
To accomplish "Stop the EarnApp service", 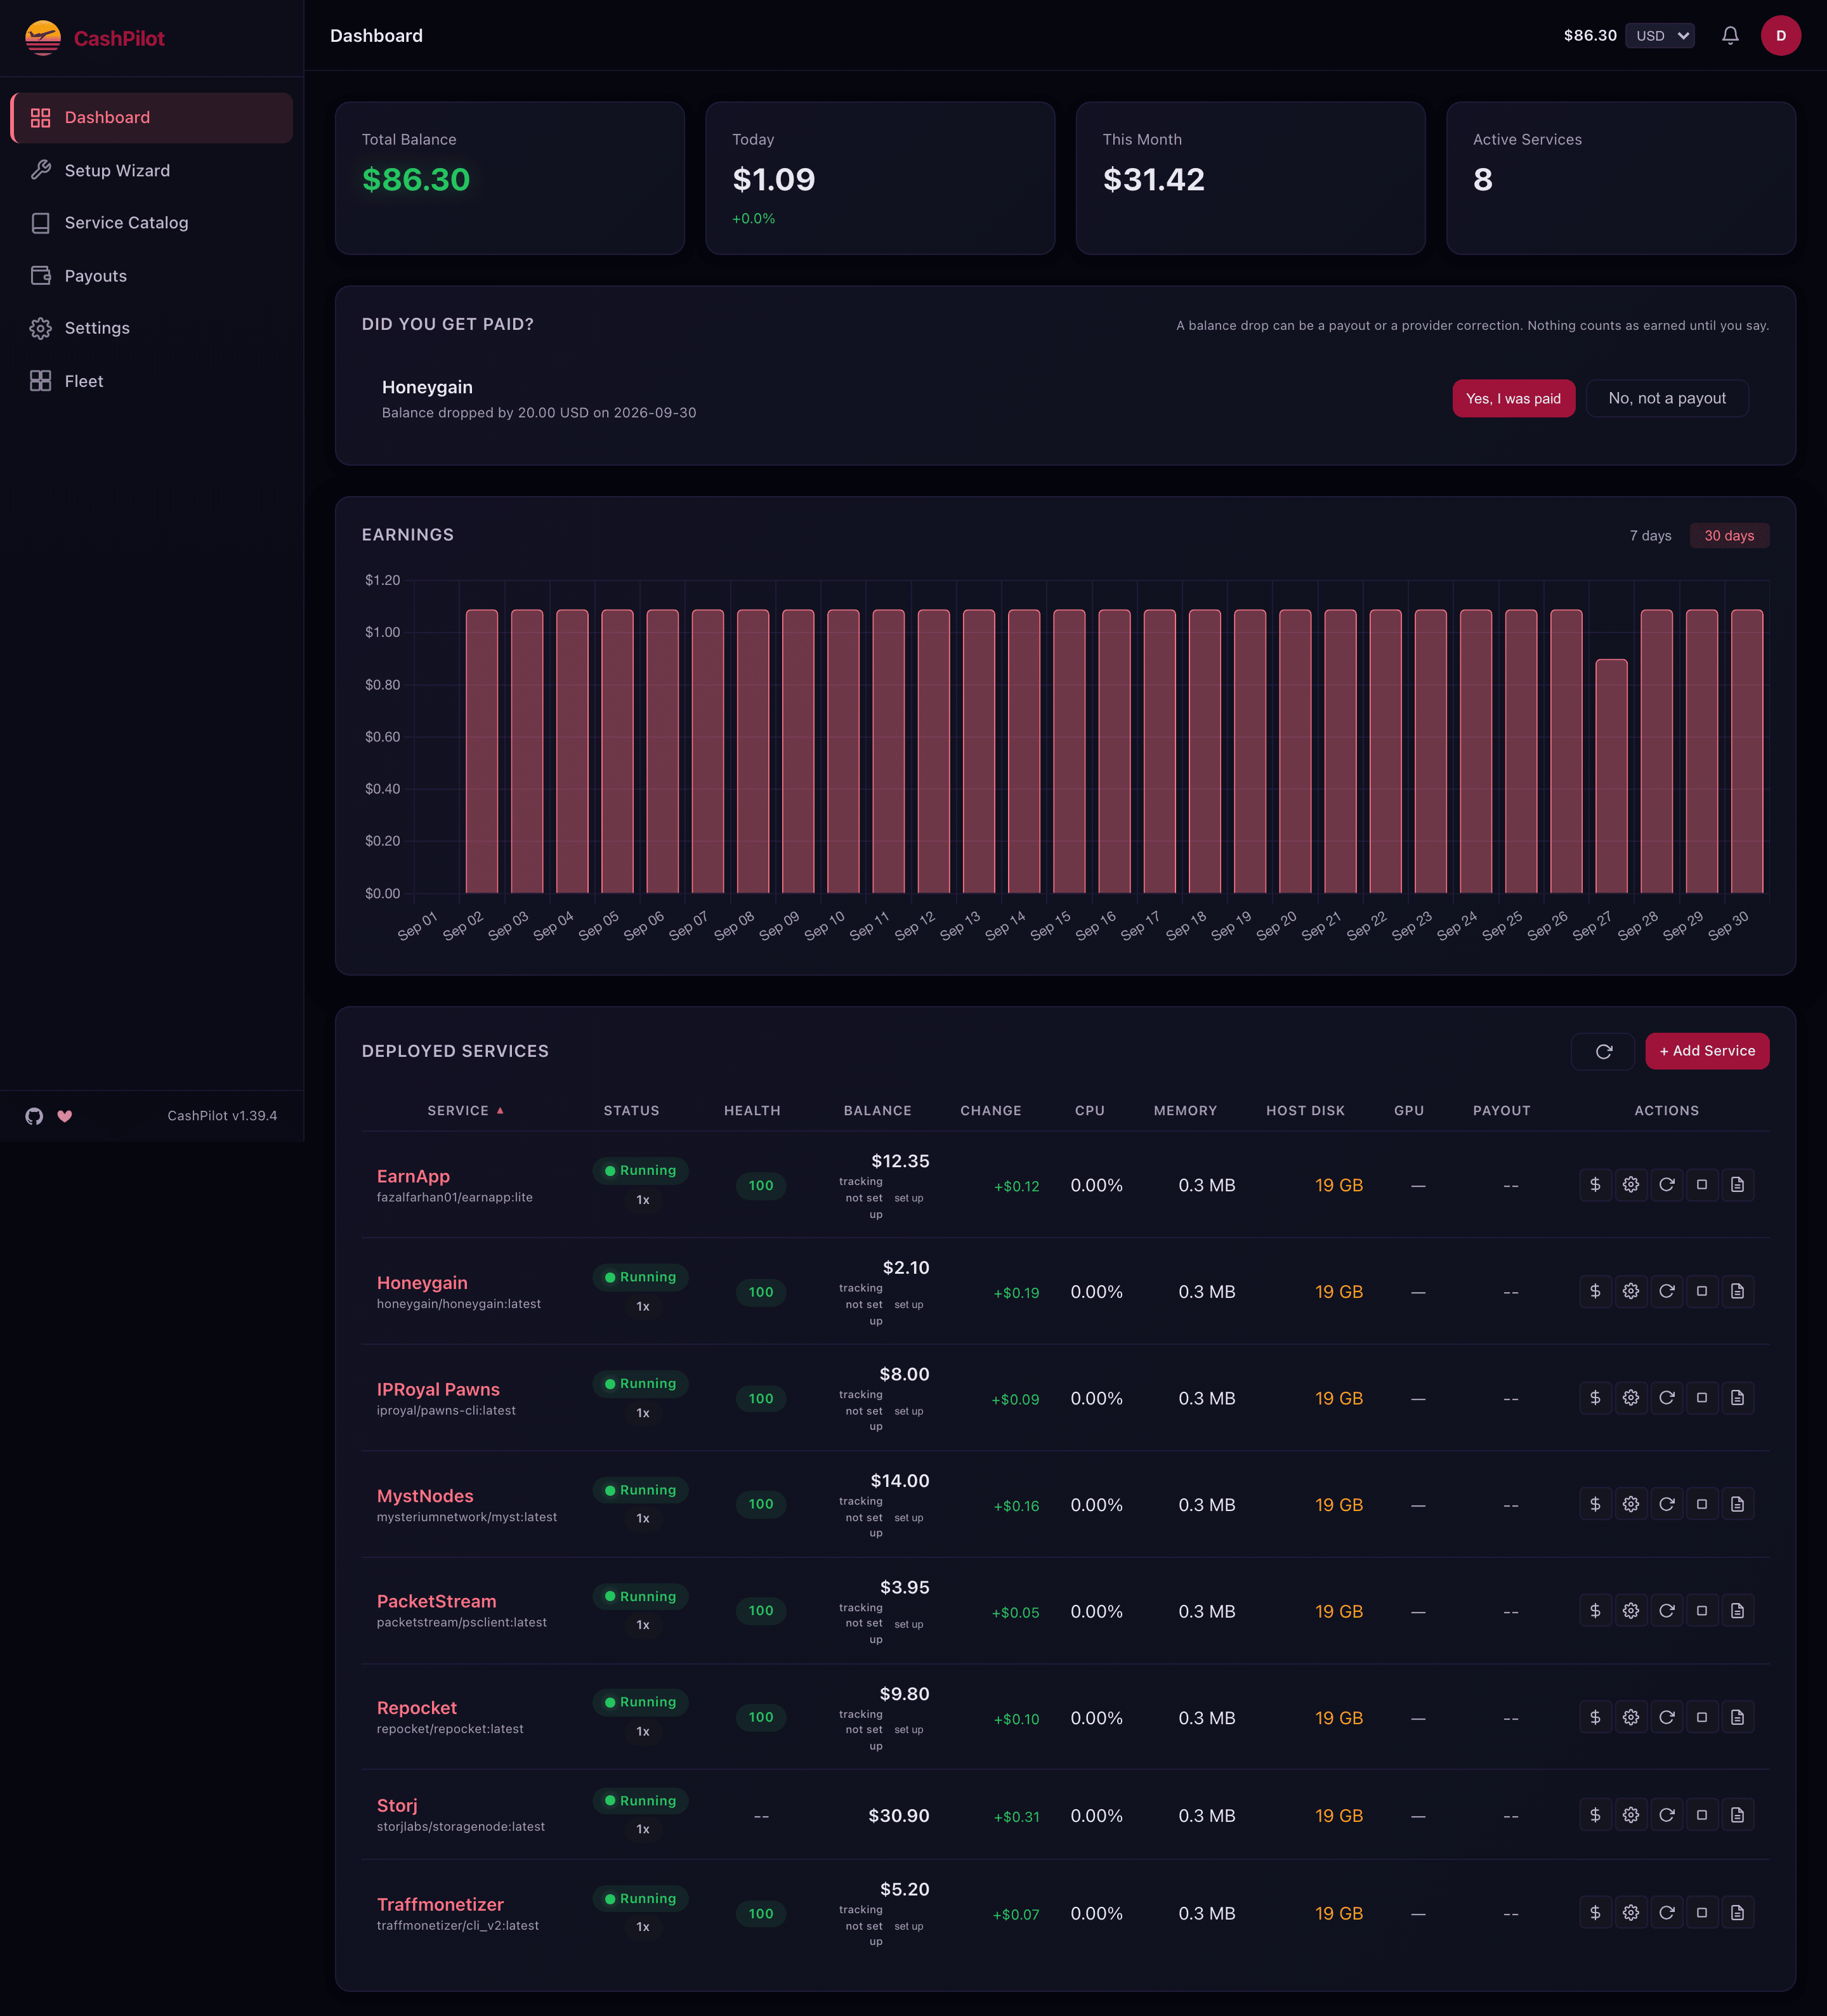I will click(x=1702, y=1185).
